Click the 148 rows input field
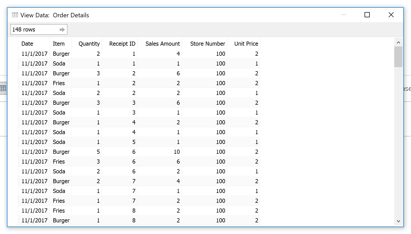Screen dimensions: 411x234 [x=39, y=29]
